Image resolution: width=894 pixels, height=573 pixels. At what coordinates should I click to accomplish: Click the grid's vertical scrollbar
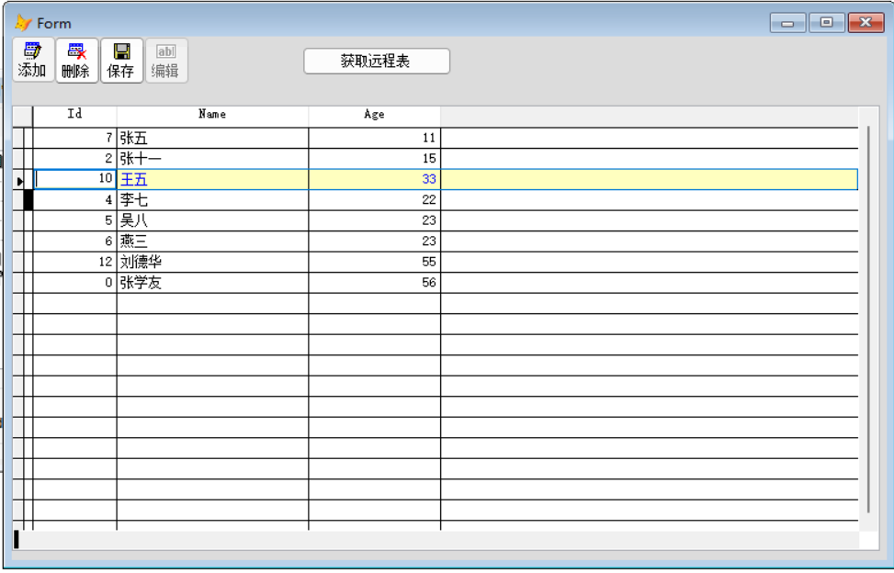868,319
